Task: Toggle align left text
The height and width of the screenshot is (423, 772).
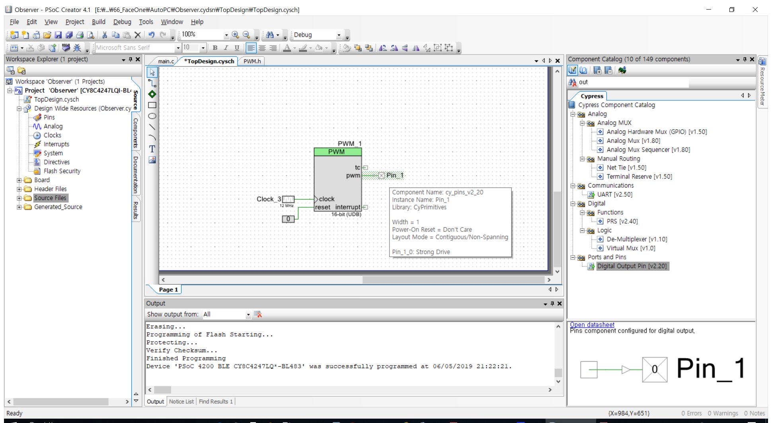Action: tap(251, 48)
